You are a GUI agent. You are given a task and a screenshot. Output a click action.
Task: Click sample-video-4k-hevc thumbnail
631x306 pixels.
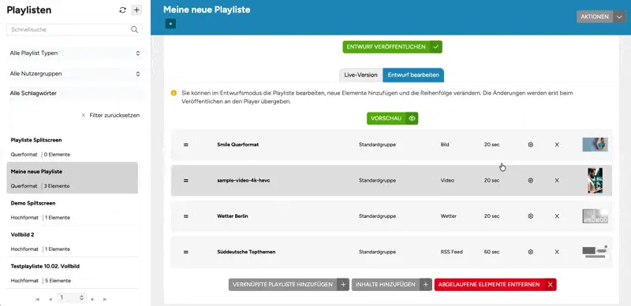(596, 180)
